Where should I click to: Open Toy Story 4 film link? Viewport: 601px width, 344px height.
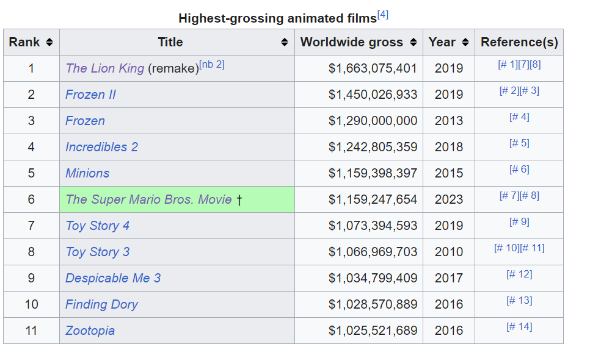(97, 226)
